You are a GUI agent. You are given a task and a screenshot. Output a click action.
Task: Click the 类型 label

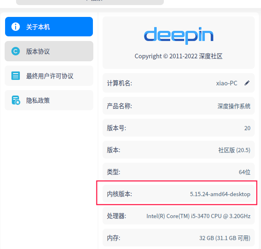point(114,172)
